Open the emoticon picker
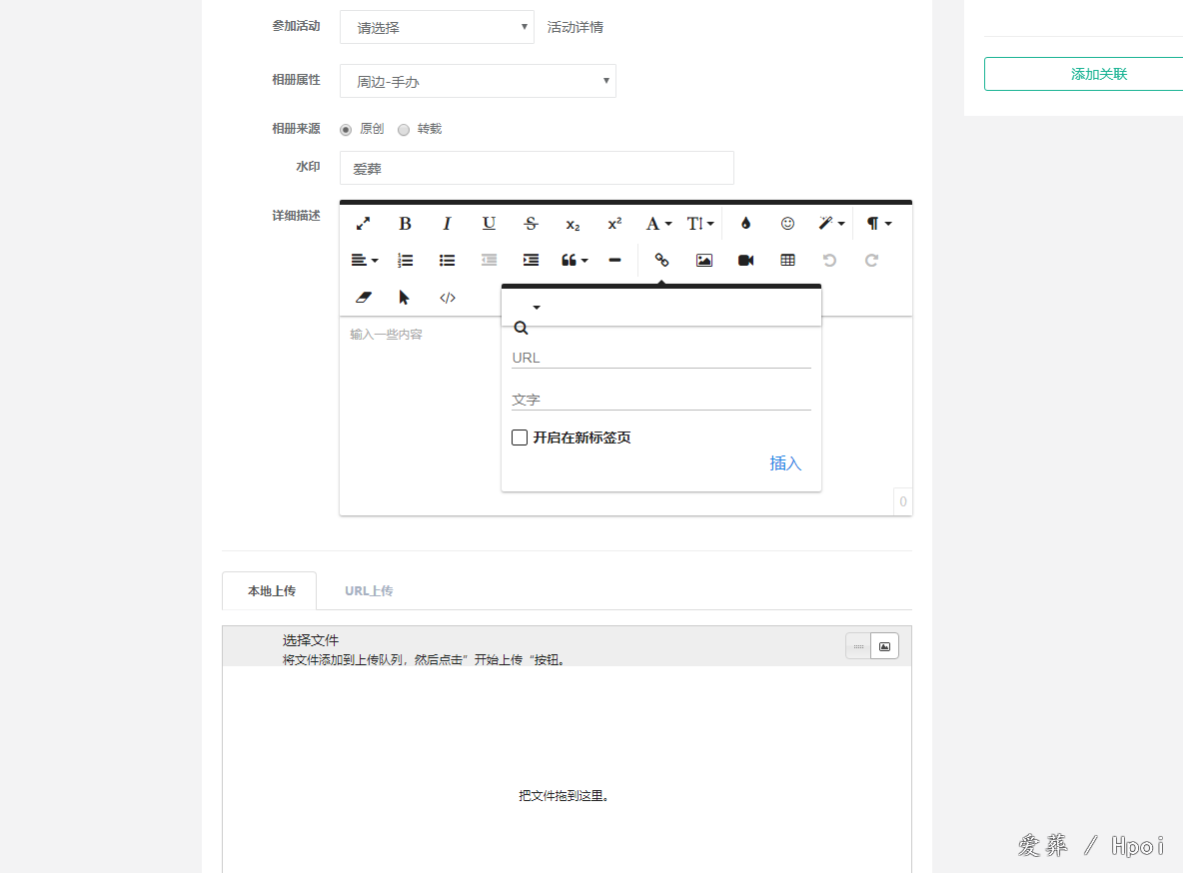This screenshot has width=1183, height=873. tap(787, 224)
